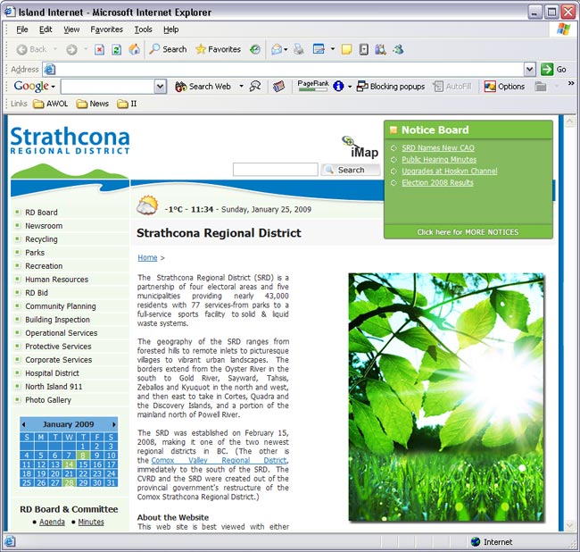Click the Refresh toolbar icon

tap(117, 49)
